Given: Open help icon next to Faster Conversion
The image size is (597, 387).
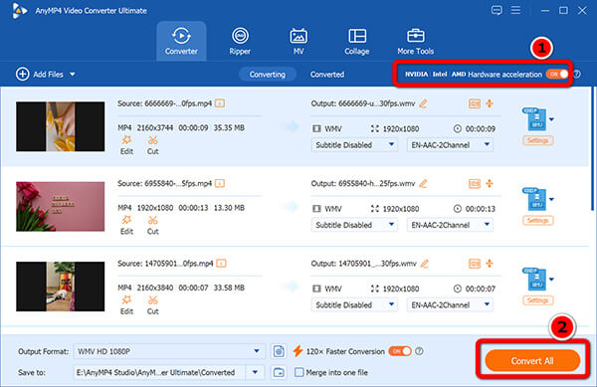Looking at the screenshot, I should [419, 351].
